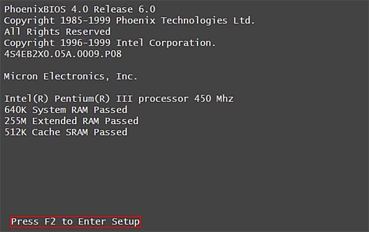Click the '512K Cache SRAM Passed' line
Viewport: 369px width, 232px height.
pos(66,132)
